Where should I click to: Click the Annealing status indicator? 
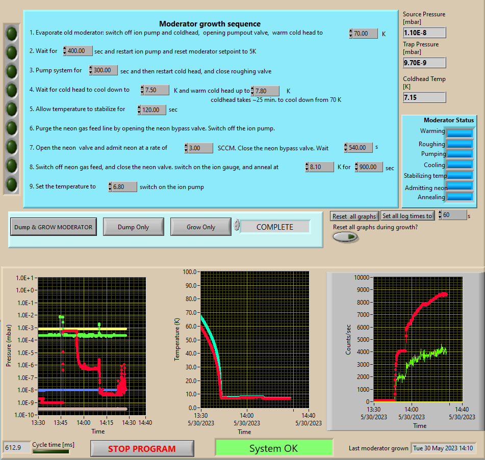[460, 197]
